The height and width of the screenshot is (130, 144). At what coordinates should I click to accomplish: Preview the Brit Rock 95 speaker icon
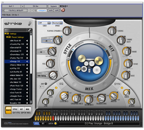(27, 41)
